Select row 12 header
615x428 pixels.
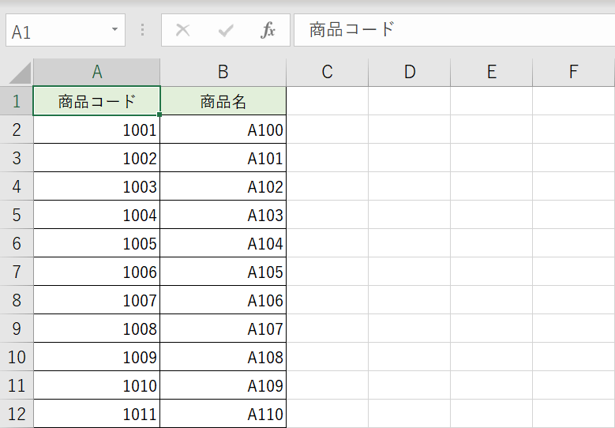point(17,414)
